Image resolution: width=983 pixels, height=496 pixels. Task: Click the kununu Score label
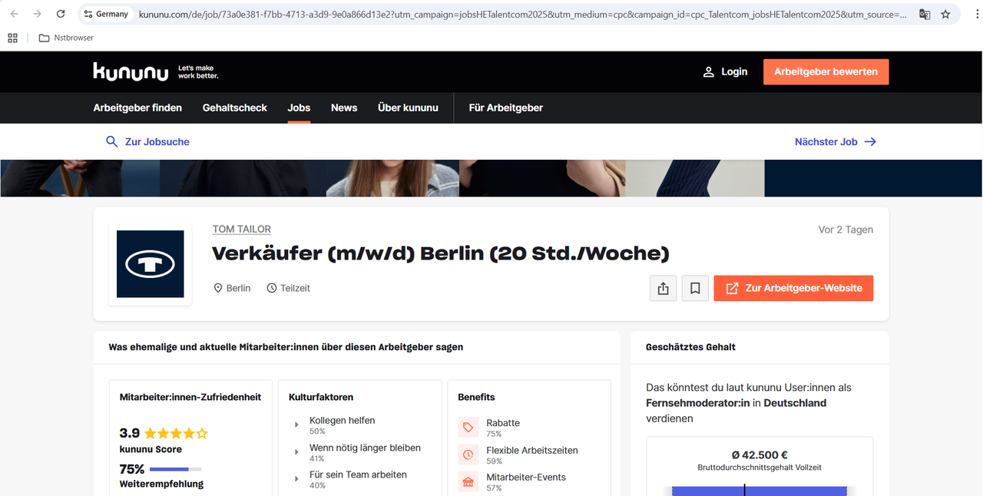[x=151, y=449]
